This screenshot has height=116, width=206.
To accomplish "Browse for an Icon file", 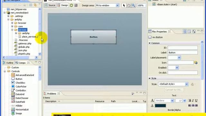I will click(x=196, y=63).
